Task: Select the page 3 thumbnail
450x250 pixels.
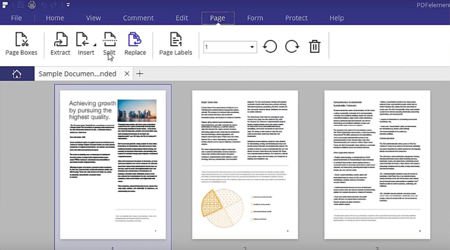Action: [377, 165]
